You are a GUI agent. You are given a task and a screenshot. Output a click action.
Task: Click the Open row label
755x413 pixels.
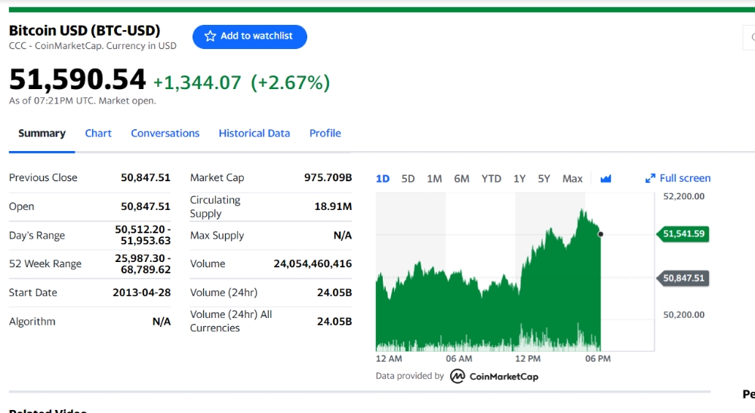click(x=22, y=207)
